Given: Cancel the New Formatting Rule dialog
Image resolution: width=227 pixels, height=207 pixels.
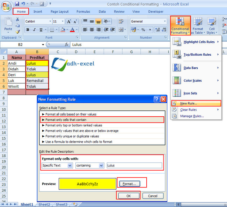Looking at the screenshot, I should point(153,196).
